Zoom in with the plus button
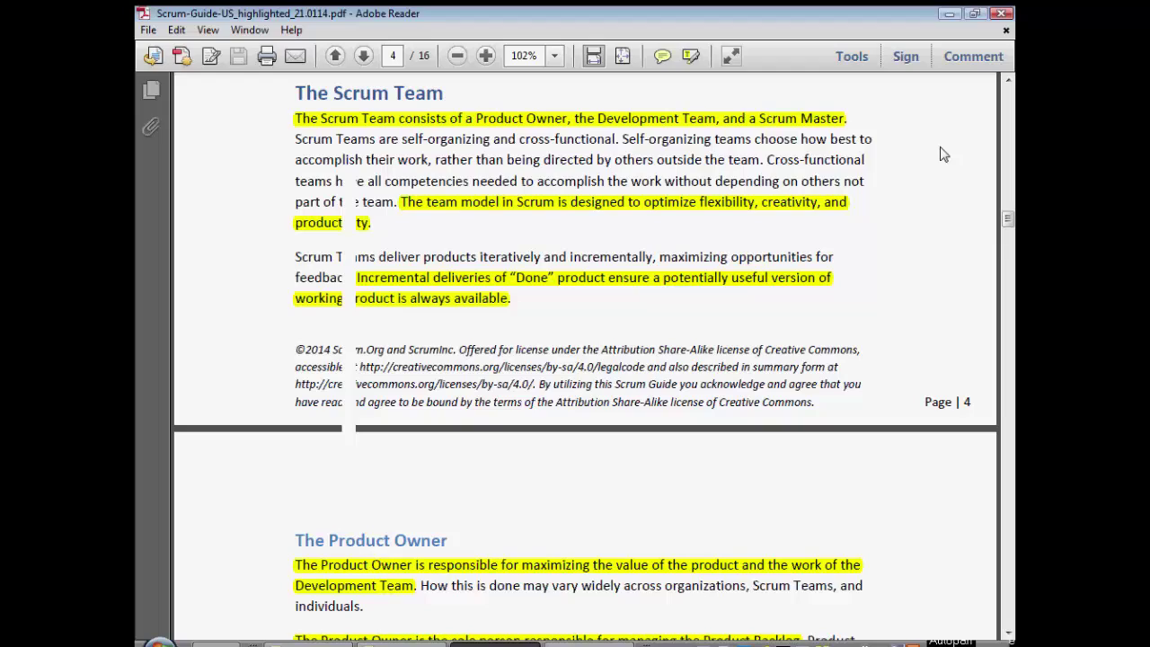The height and width of the screenshot is (647, 1150). (x=485, y=56)
